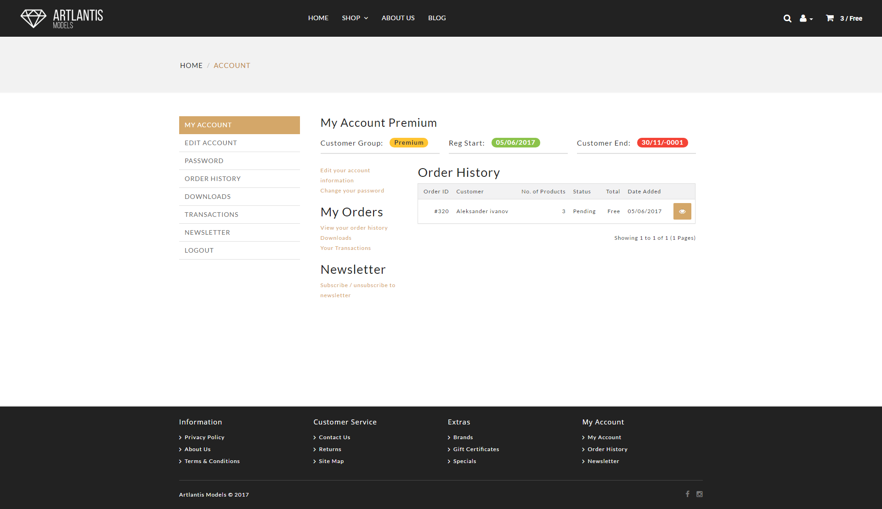Click the red Customer End date badge
The image size is (882, 509).
click(662, 142)
